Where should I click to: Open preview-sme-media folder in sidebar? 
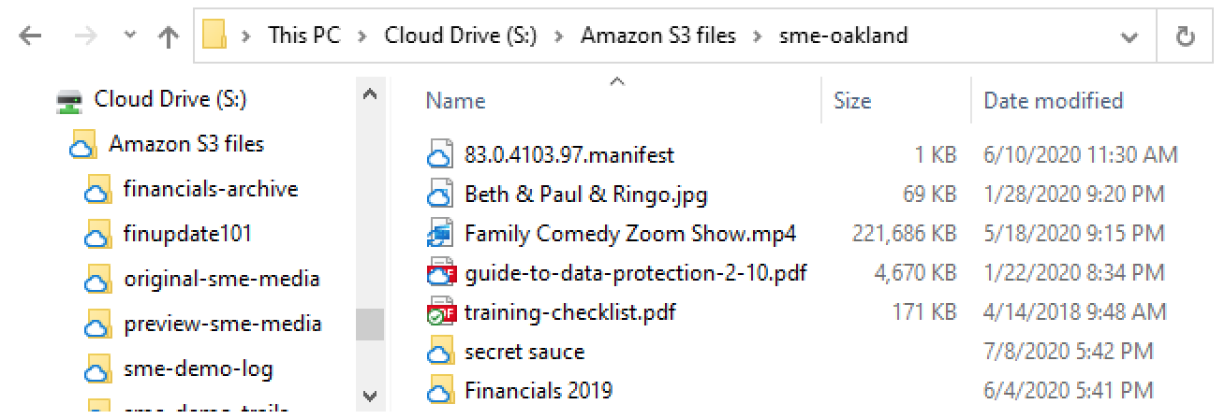click(222, 324)
